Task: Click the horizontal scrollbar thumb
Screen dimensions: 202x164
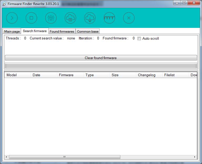Action: 65,157
